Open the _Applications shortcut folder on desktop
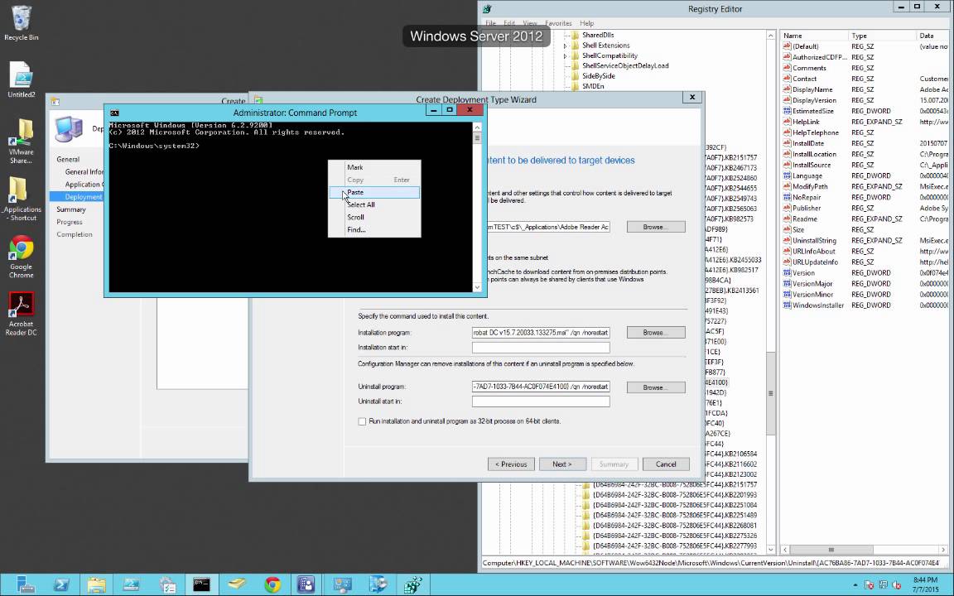Screen dimensions: 954x596 pos(22,199)
